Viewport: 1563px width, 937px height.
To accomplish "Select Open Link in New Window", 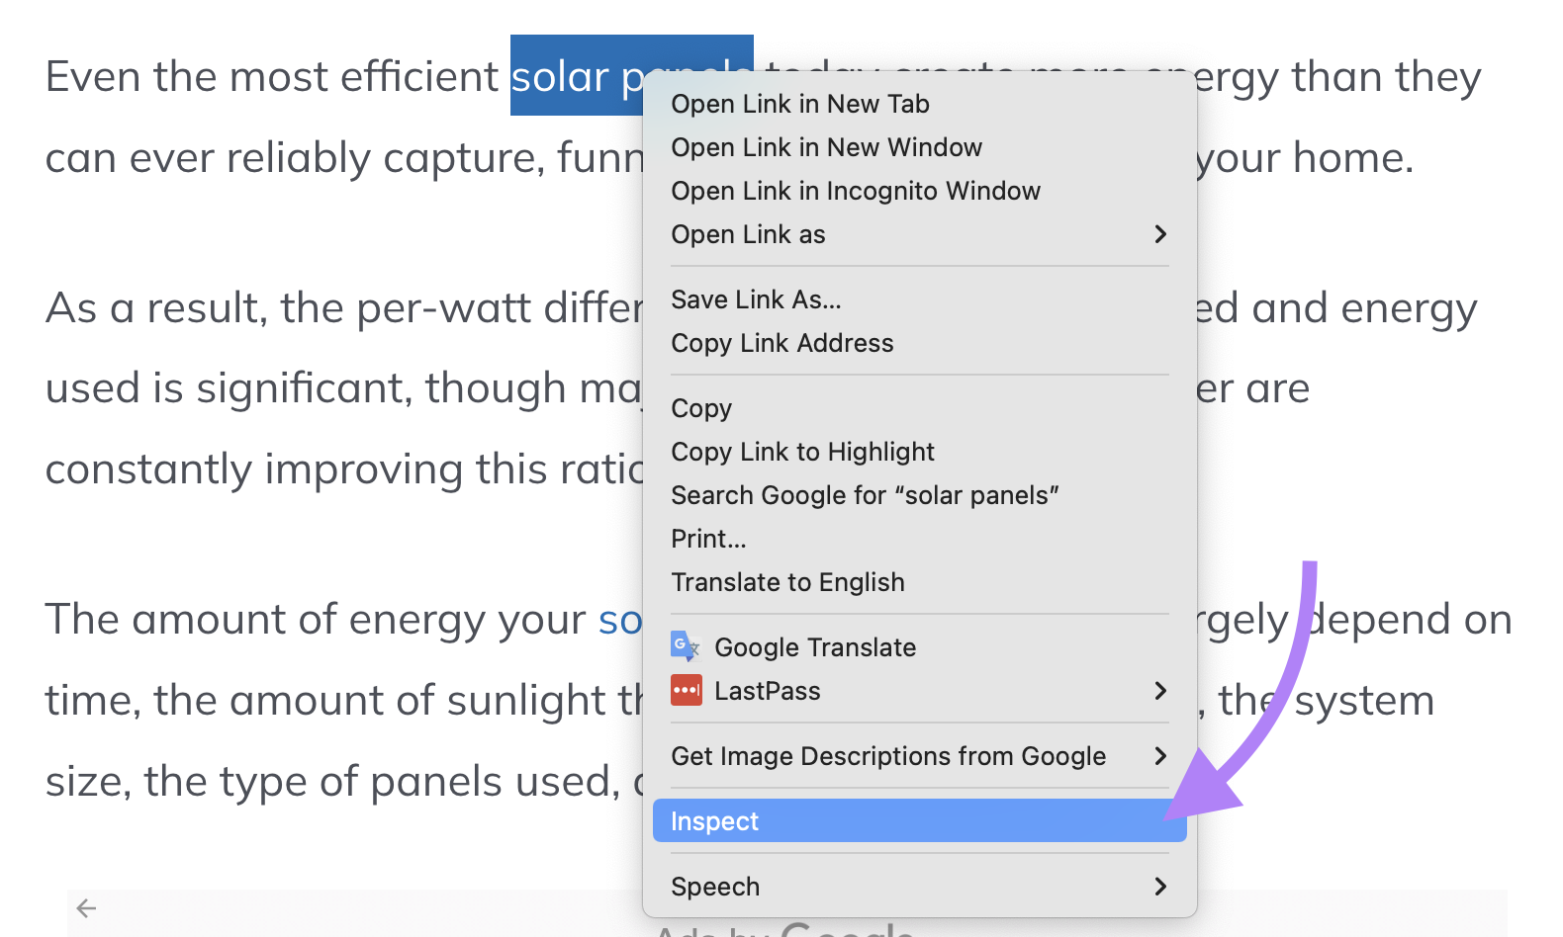I will tap(827, 146).
